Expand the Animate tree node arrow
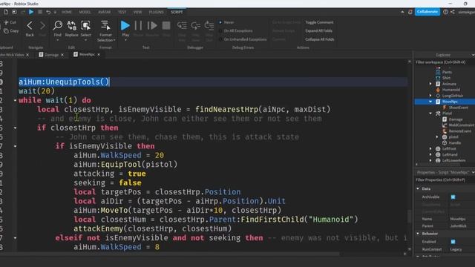 coord(430,84)
